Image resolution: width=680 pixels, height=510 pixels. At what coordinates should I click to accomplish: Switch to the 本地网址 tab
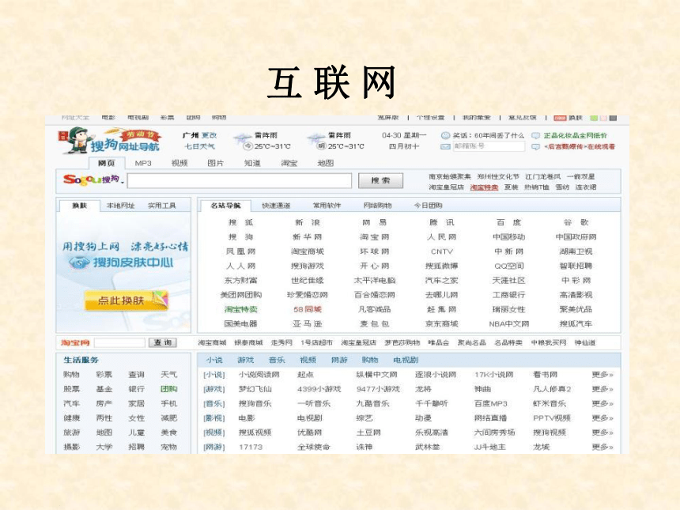120,206
